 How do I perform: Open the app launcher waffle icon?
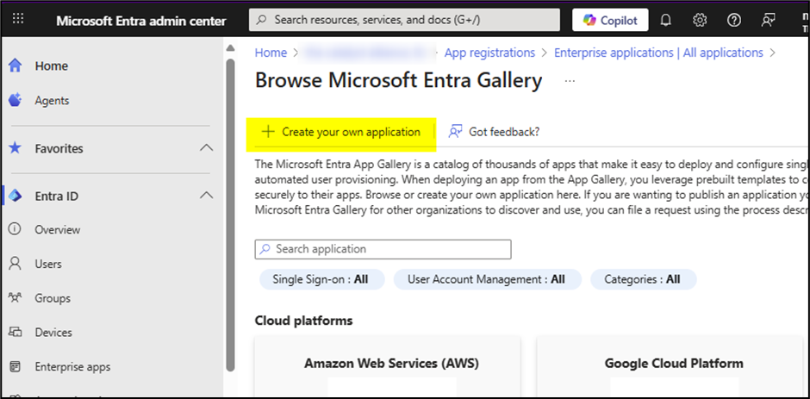pos(18,20)
